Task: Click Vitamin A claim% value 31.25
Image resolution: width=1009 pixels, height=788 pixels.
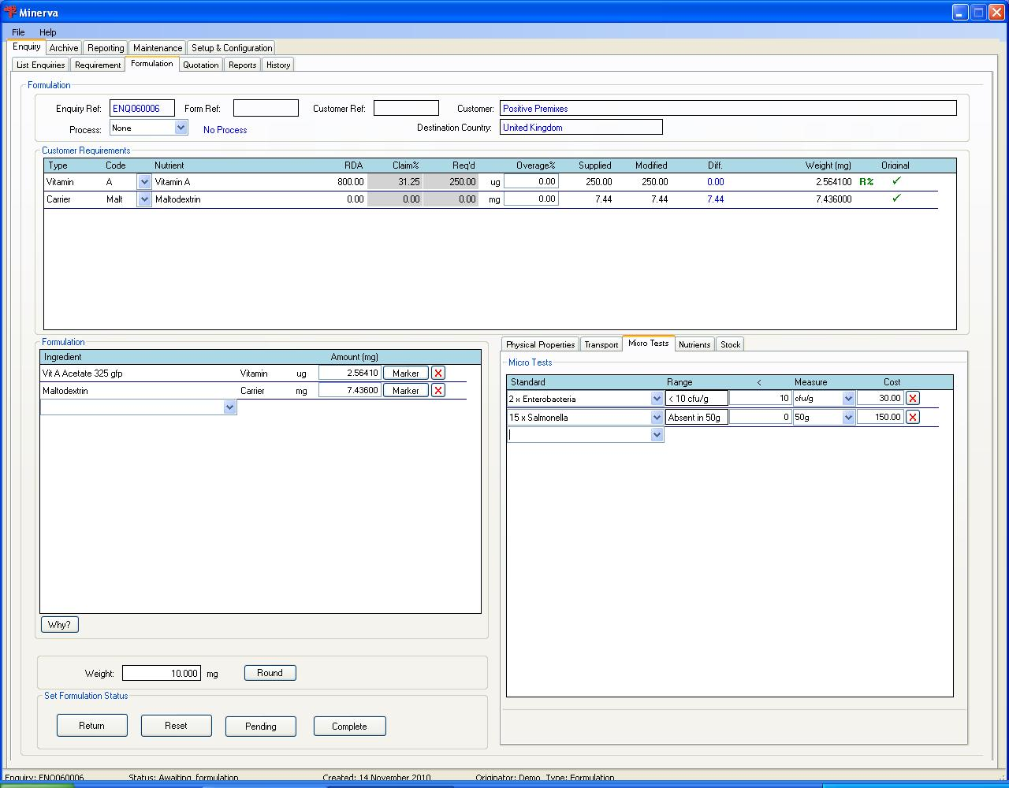Action: pyautogui.click(x=396, y=182)
